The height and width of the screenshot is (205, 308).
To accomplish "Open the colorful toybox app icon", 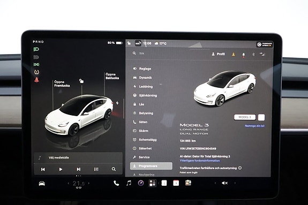I will tap(188, 183).
